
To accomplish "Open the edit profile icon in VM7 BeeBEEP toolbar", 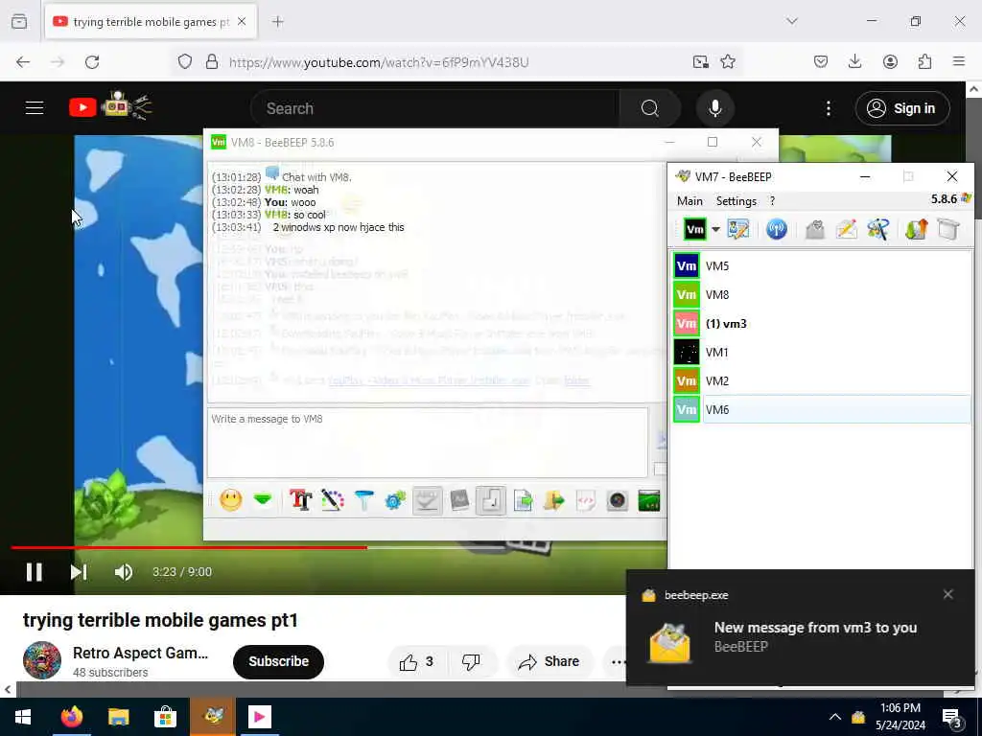I will click(738, 230).
